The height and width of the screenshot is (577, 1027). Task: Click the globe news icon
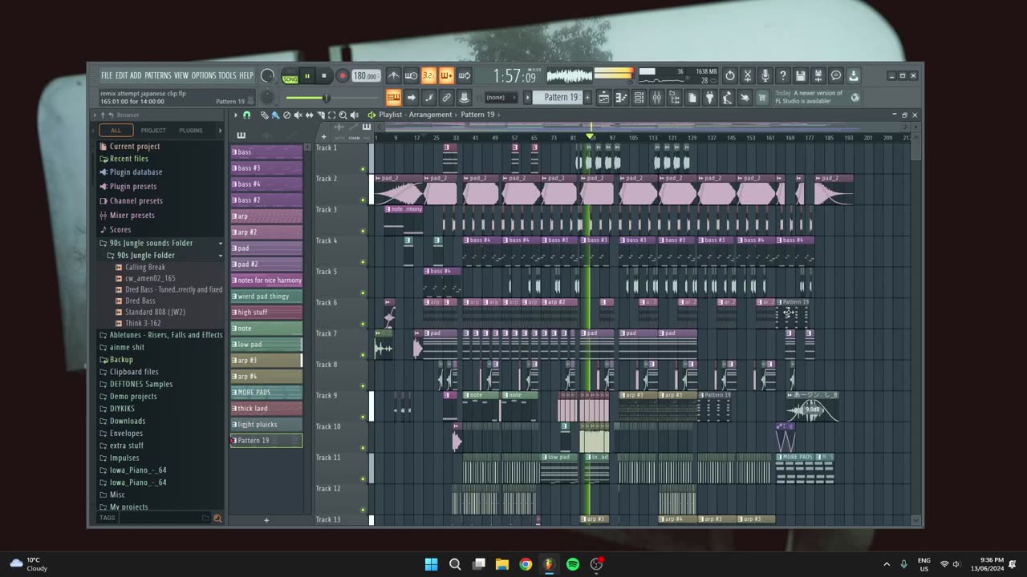point(855,98)
